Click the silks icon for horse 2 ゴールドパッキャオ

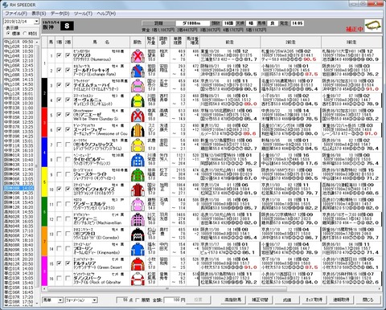point(138,71)
